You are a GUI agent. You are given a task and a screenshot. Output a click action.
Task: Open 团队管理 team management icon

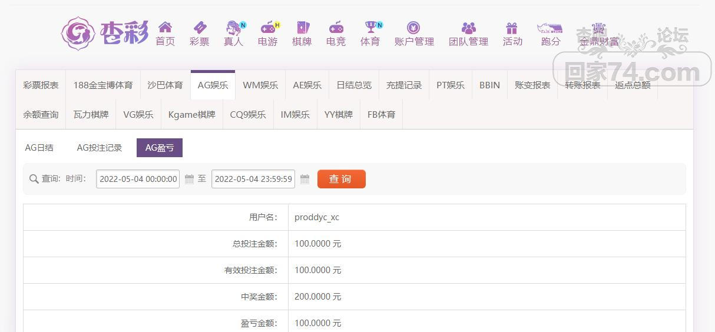(468, 28)
